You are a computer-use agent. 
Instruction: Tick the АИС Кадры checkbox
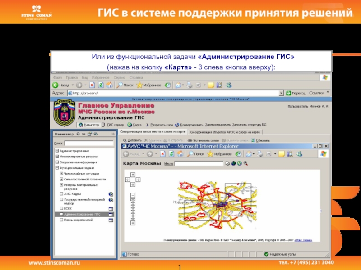coord(61,194)
